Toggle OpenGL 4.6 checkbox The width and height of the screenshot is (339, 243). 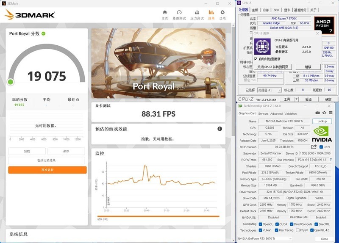coord(312,230)
